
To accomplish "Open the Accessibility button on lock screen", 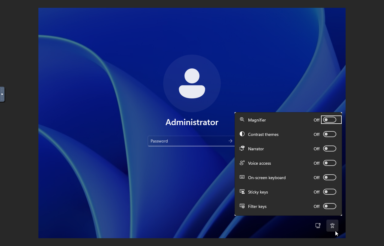I will click(x=332, y=226).
